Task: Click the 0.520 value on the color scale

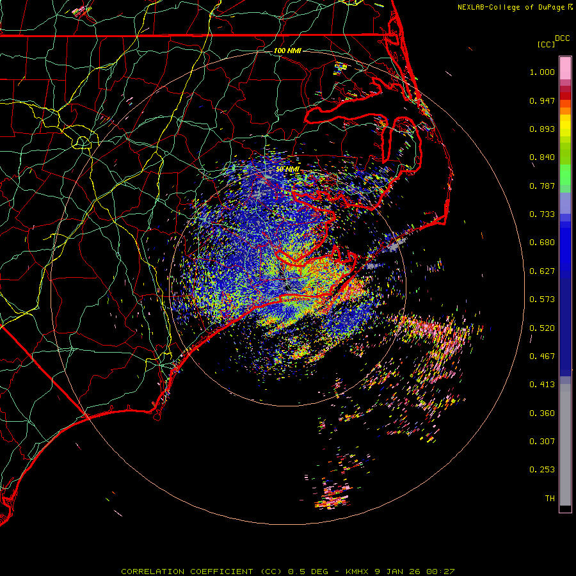Action: [x=542, y=328]
